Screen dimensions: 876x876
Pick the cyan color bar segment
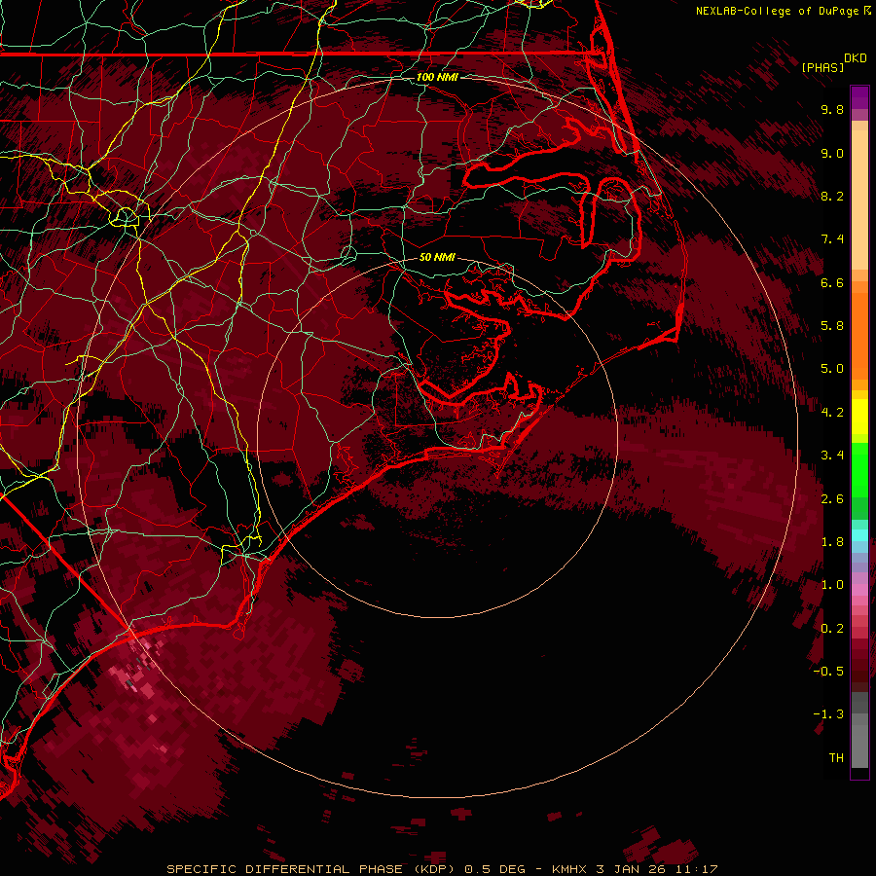pos(859,535)
